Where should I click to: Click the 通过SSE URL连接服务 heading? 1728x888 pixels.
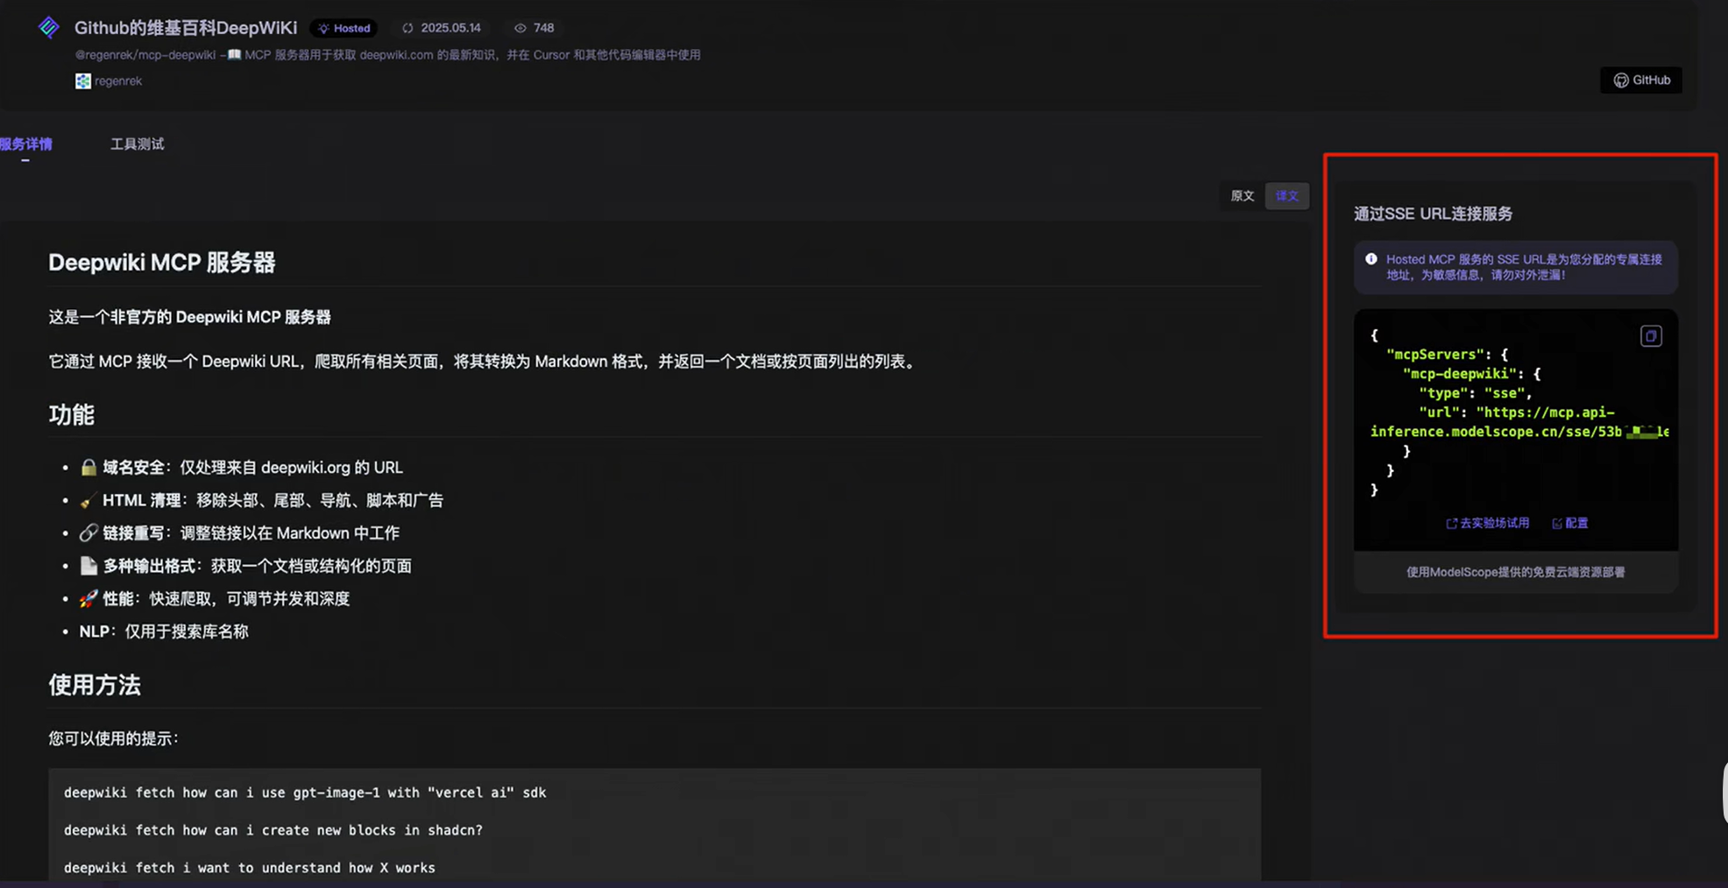pos(1434,214)
